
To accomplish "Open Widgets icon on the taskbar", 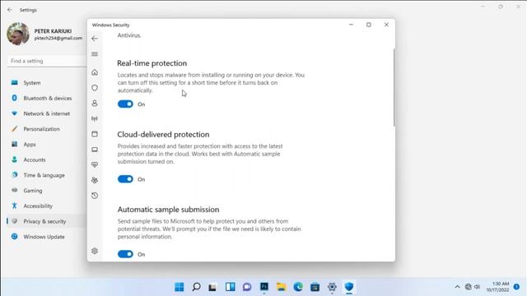I will coord(231,287).
